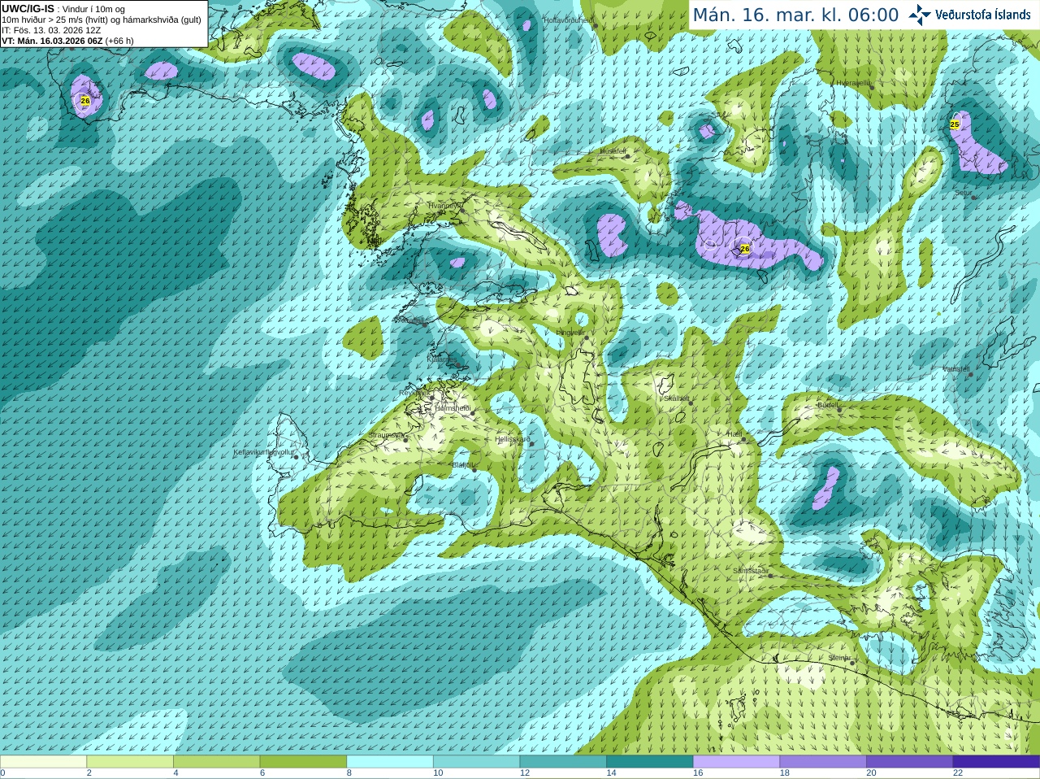The width and height of the screenshot is (1040, 779).
Task: Click the 20–22 m/s violet legend swatch
Action: pyautogui.click(x=910, y=762)
